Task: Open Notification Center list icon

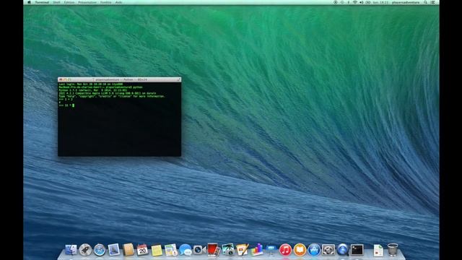Action: (433, 2)
